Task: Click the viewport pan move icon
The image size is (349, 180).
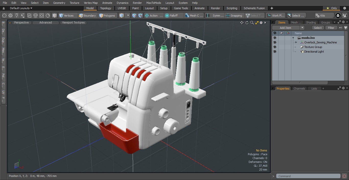Action: coord(242,23)
